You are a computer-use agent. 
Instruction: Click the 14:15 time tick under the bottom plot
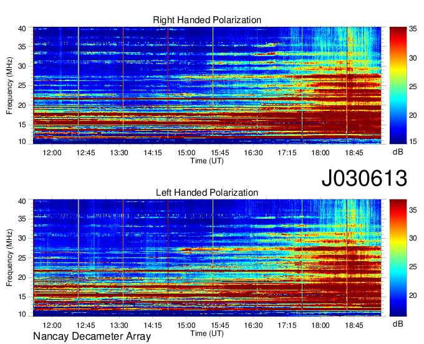(x=153, y=325)
